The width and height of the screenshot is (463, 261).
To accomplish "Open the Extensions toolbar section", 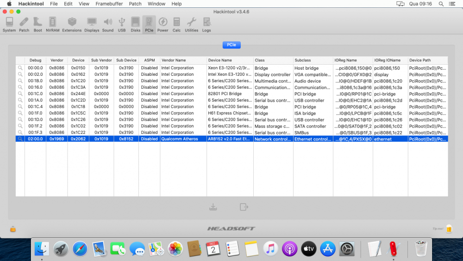I will point(72,25).
